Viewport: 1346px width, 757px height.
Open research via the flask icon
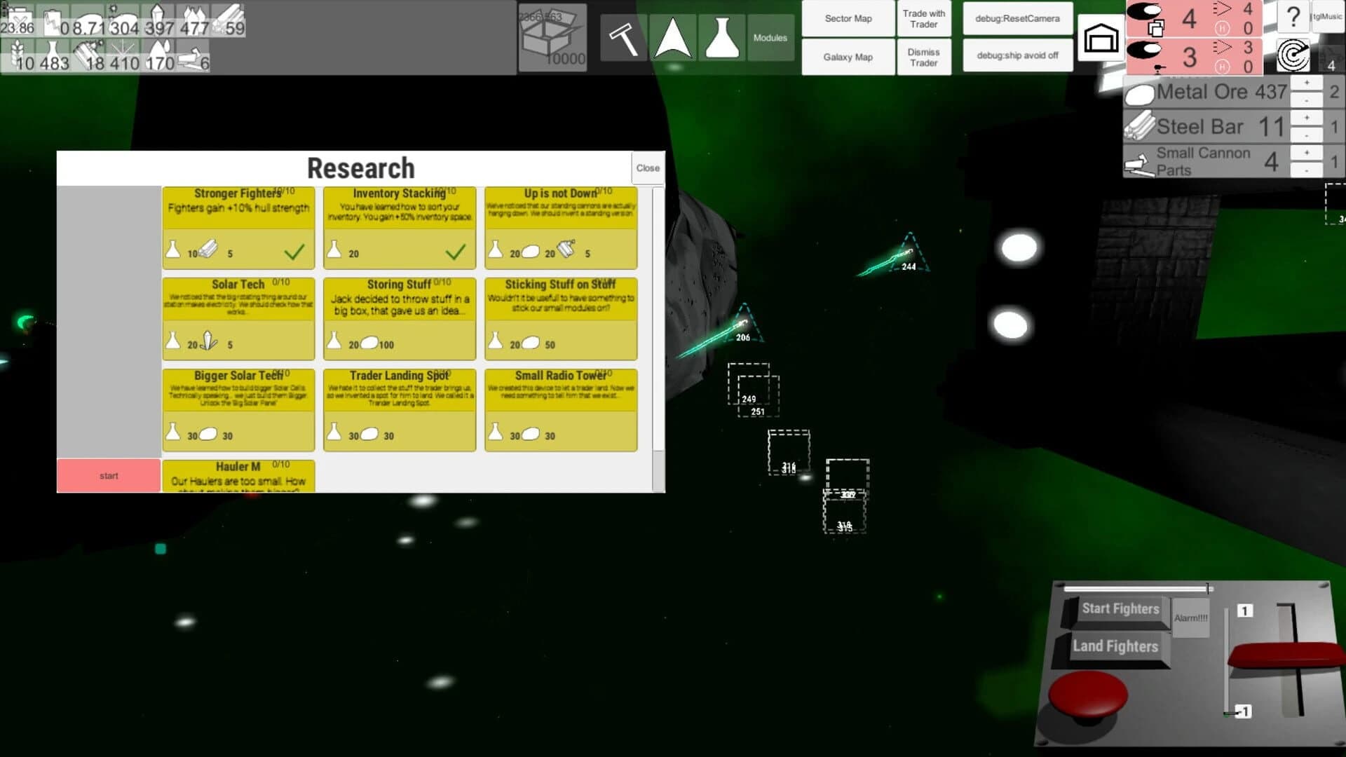click(x=721, y=38)
